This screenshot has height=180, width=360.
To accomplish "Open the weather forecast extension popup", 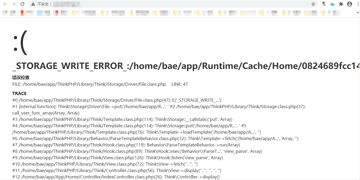I will click(x=332, y=4).
